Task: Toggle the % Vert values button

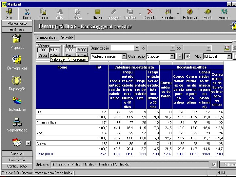Action: click(x=54, y=55)
